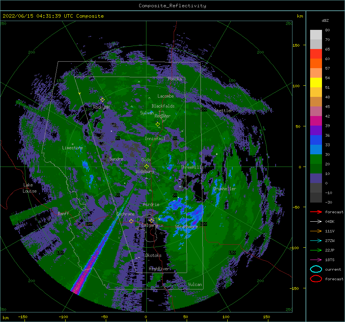
Task: Click the Didsbury label on map
Action: pyautogui.click(x=145, y=172)
